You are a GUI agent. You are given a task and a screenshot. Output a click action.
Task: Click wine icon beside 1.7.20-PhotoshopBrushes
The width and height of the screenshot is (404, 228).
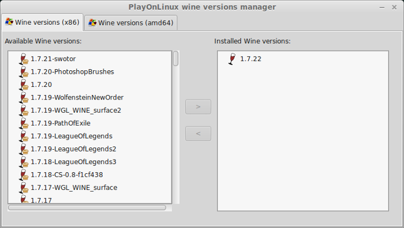pyautogui.click(x=24, y=72)
